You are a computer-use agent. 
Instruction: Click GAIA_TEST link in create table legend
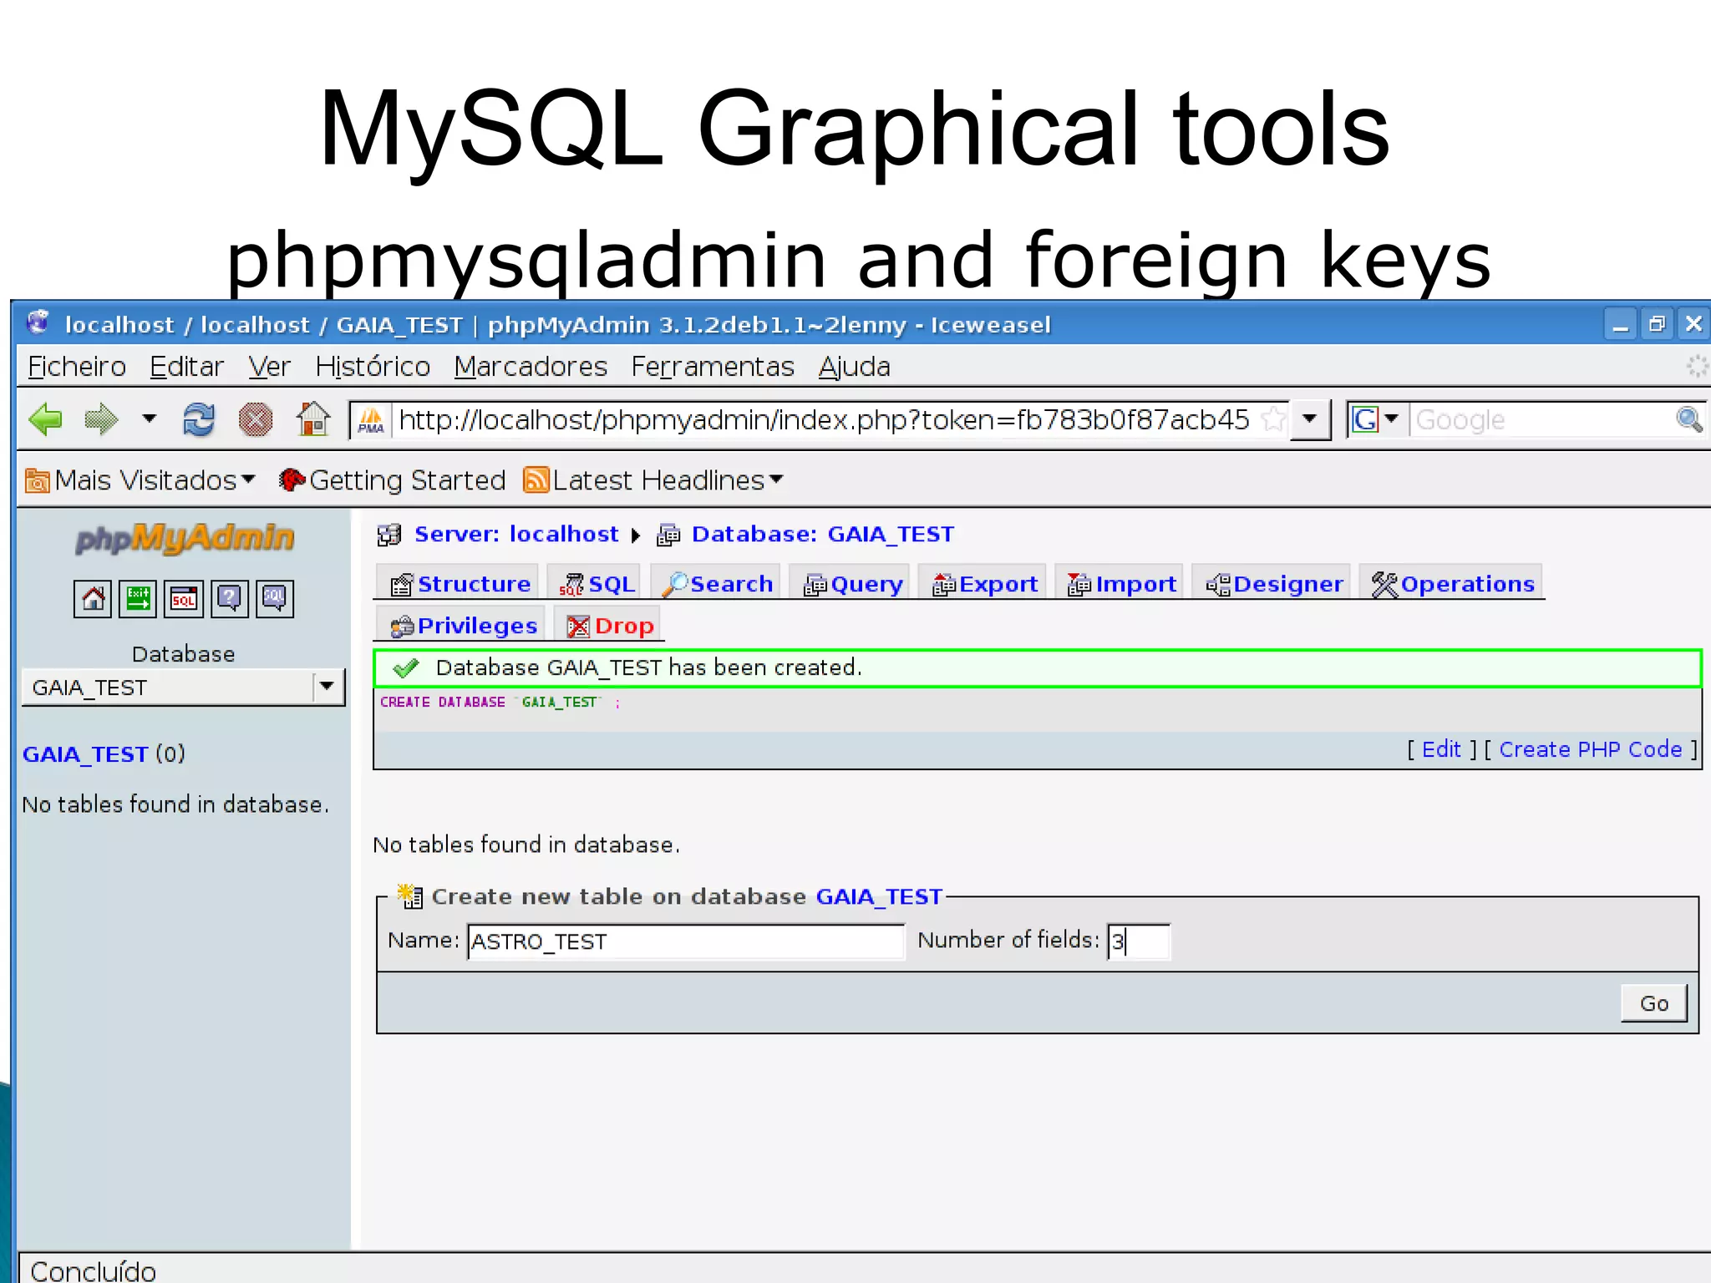(x=879, y=897)
